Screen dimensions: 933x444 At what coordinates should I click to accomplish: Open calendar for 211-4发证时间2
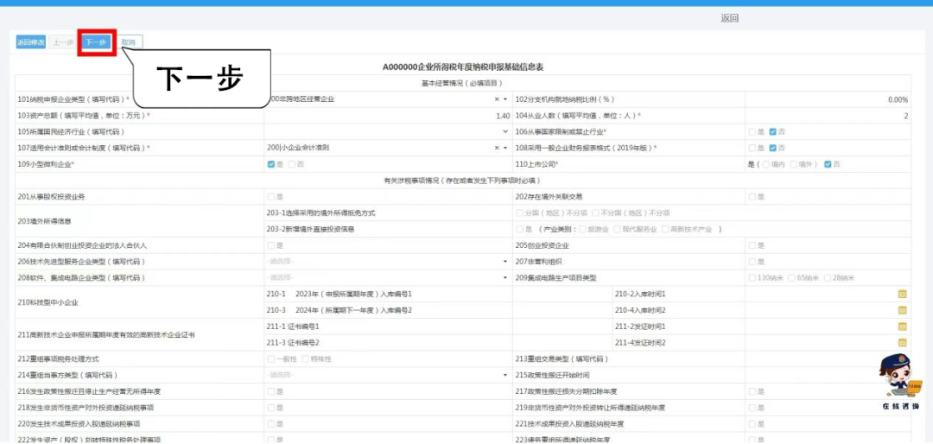pyautogui.click(x=902, y=342)
